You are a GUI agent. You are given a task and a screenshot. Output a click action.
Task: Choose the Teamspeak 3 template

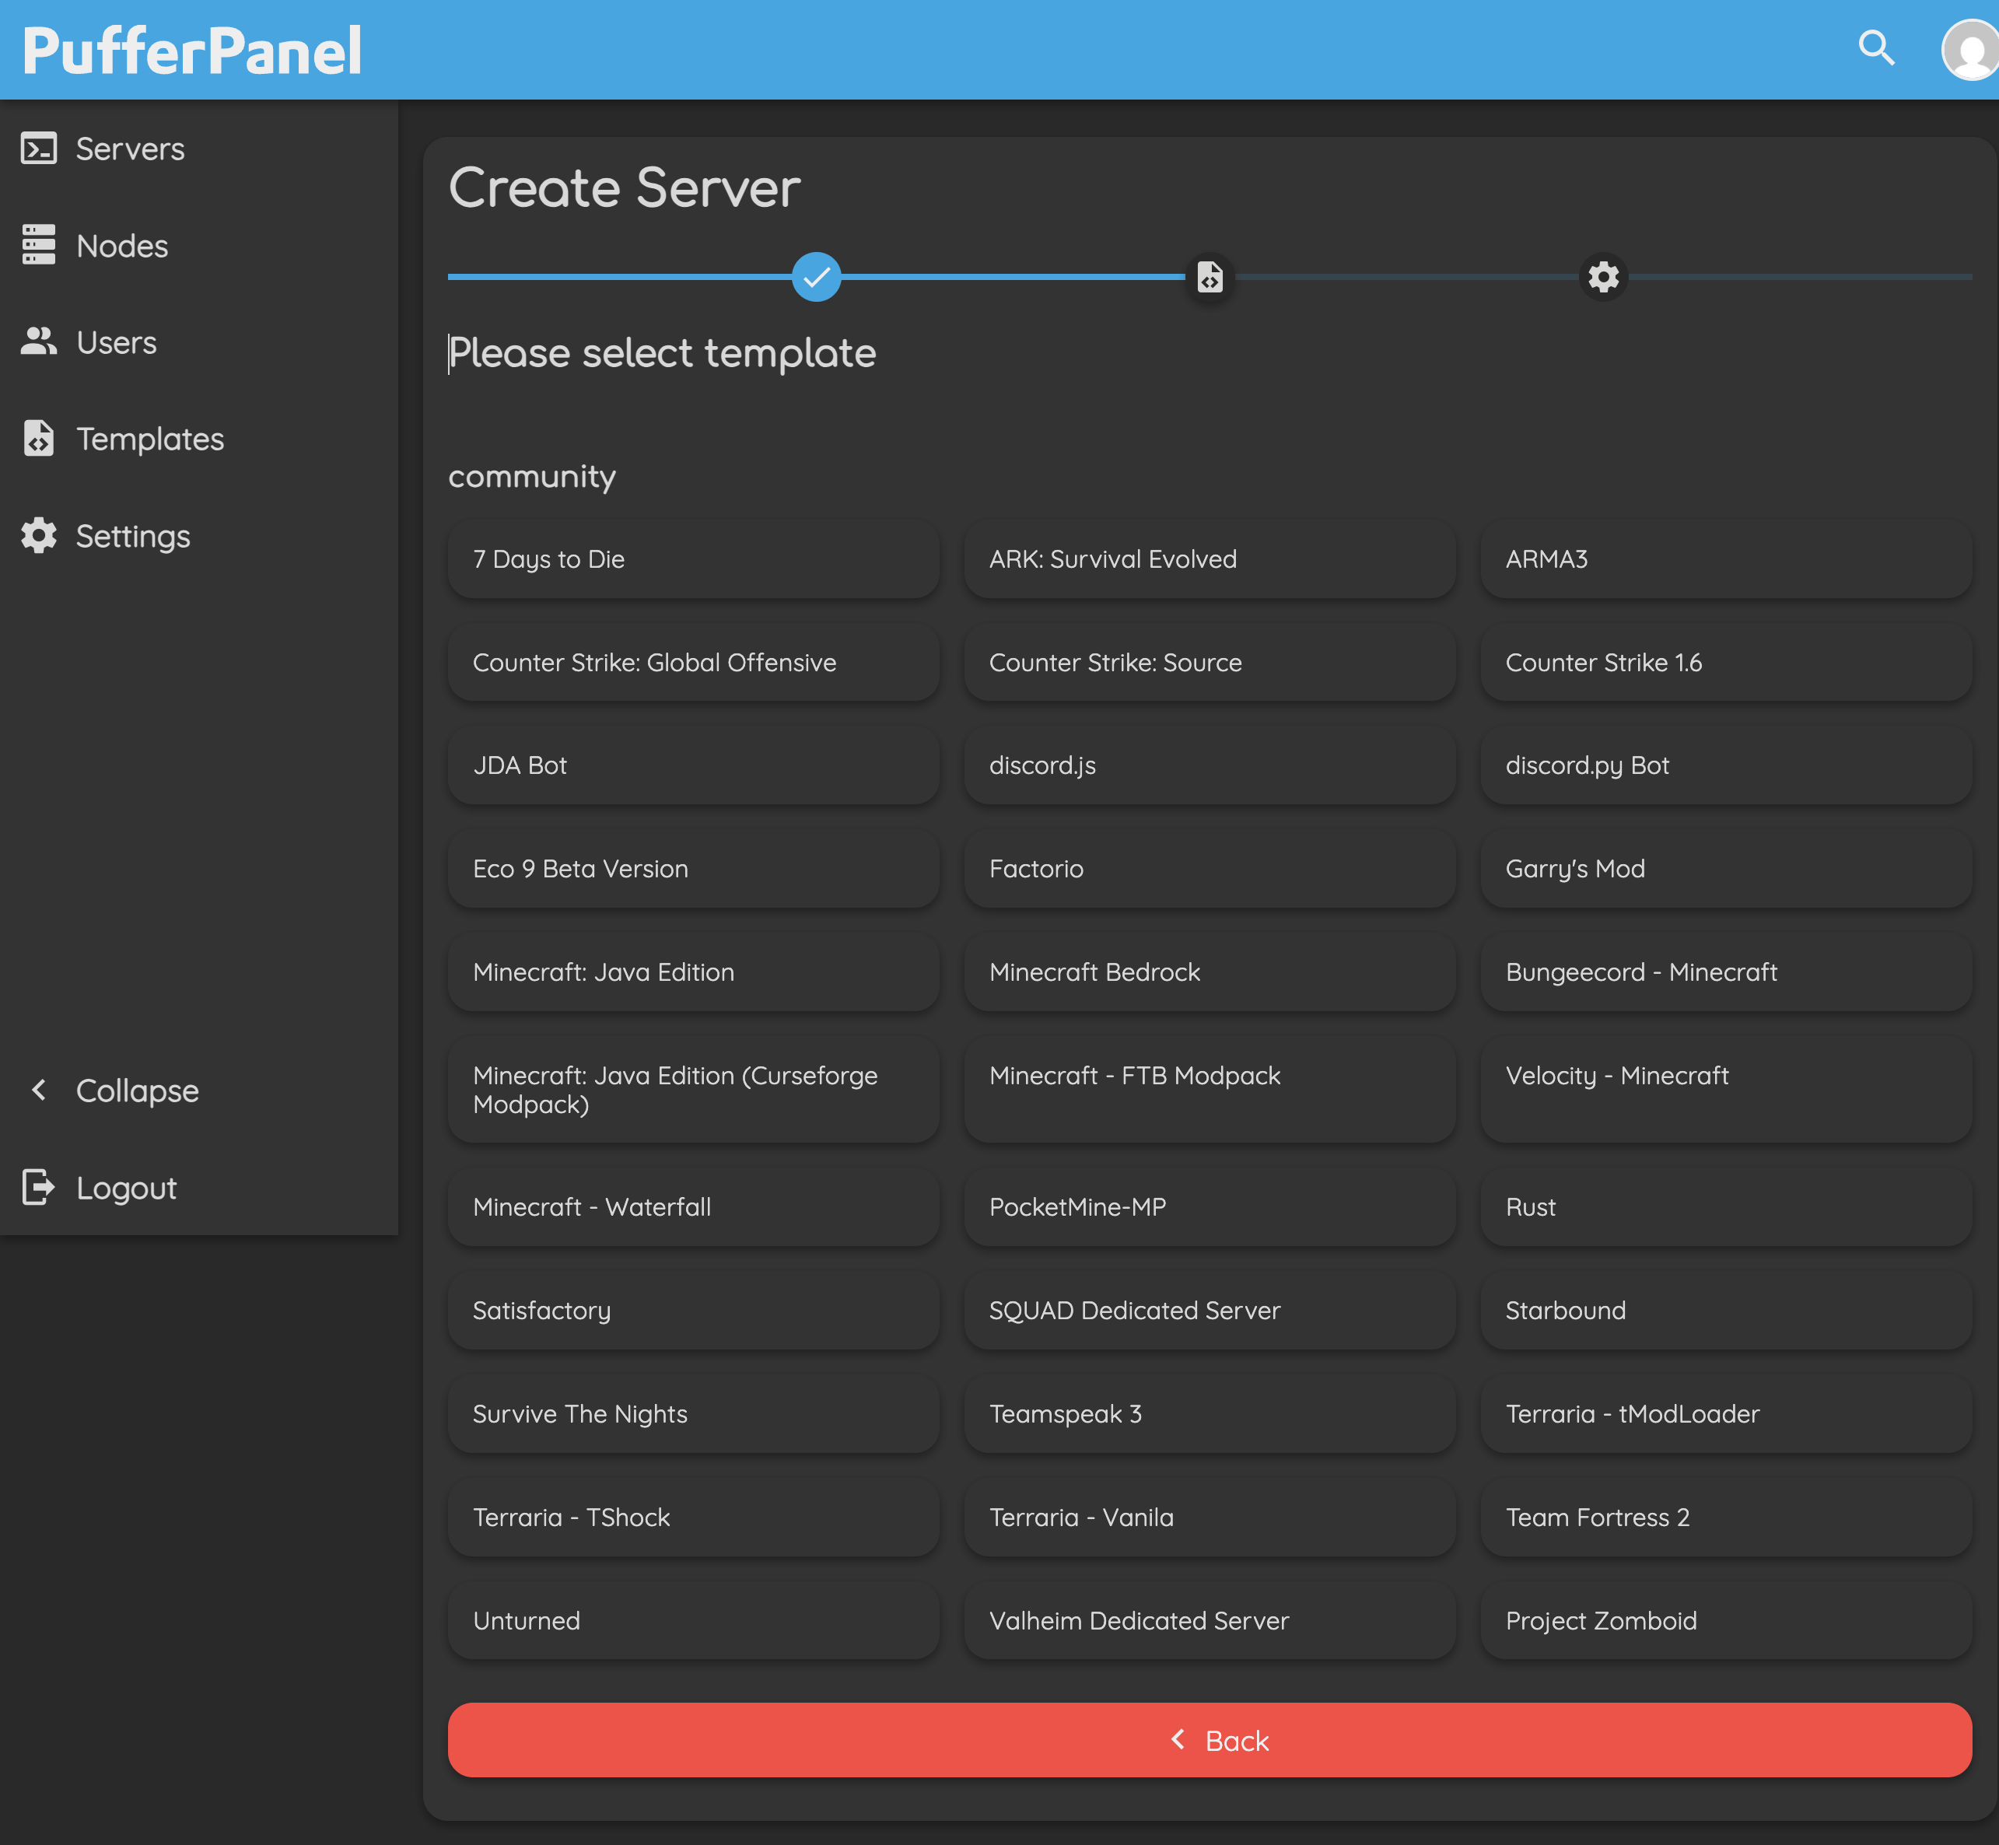pyautogui.click(x=1210, y=1414)
